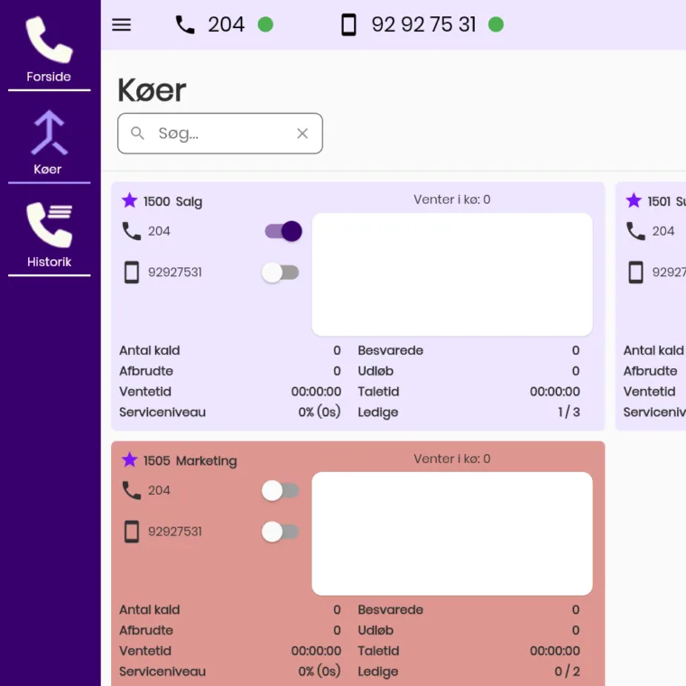Viewport: 686px width, 686px height.
Task: Enable 92927531 in 1500 Salg queue
Action: (281, 273)
